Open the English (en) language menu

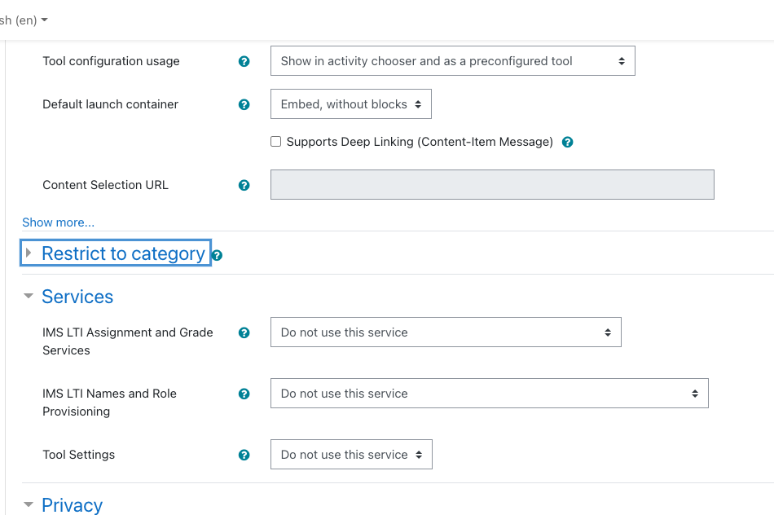[24, 20]
